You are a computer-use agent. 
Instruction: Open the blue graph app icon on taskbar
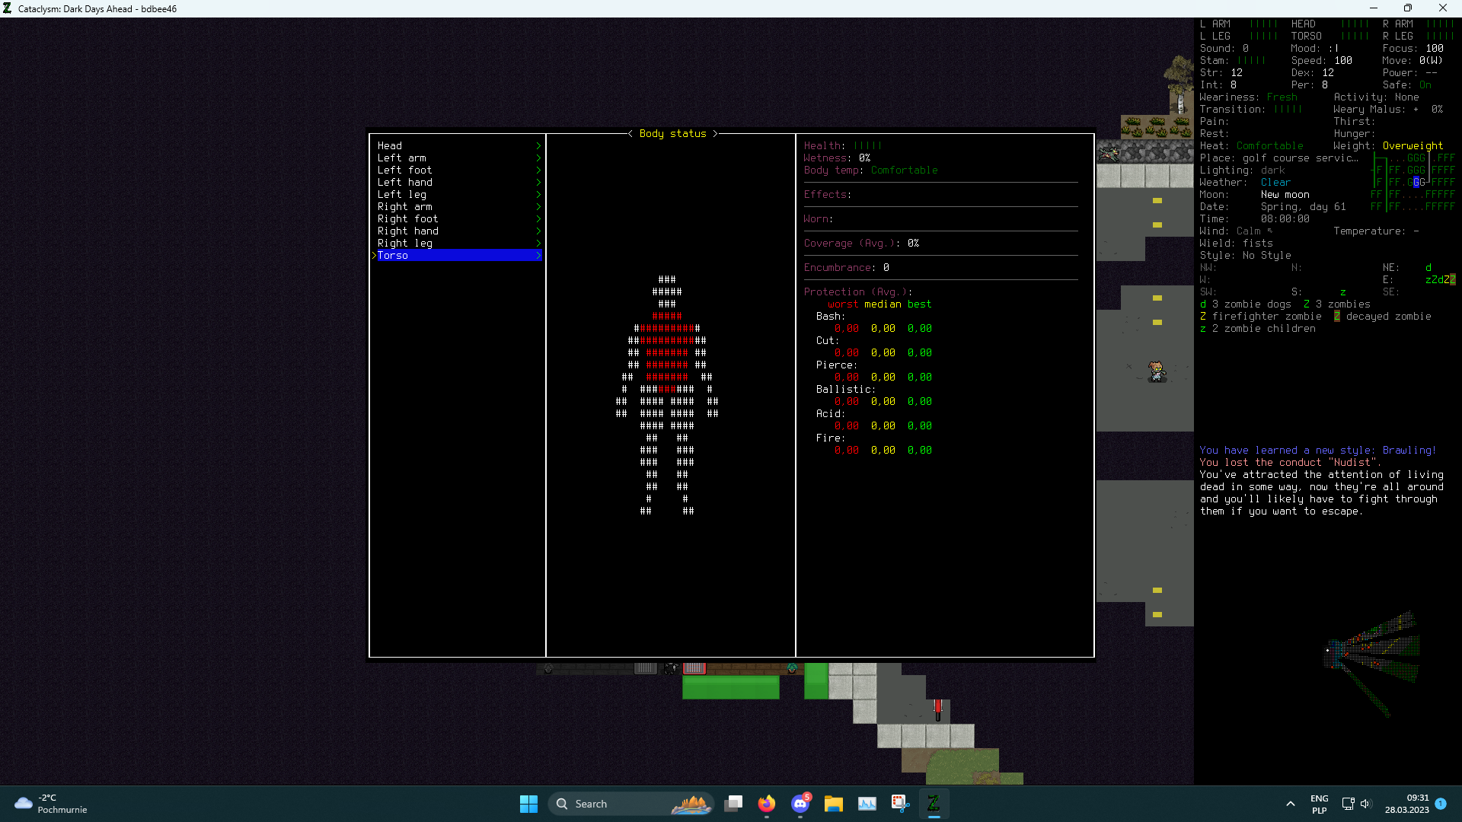coord(867,803)
